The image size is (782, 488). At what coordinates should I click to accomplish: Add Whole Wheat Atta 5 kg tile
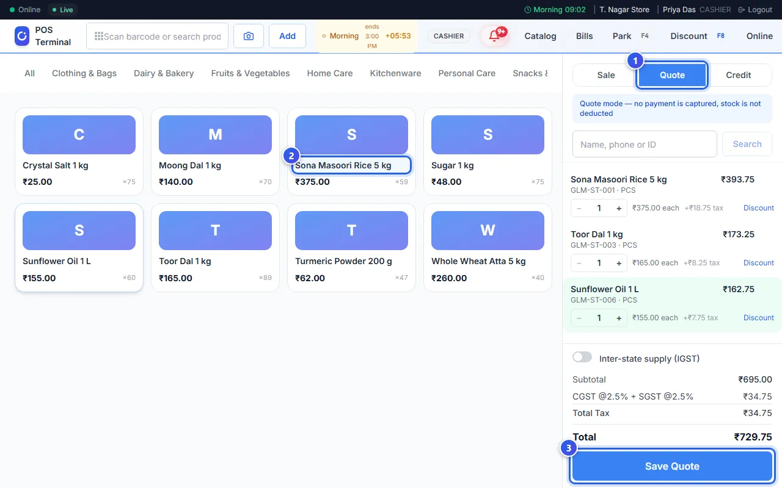tap(488, 248)
